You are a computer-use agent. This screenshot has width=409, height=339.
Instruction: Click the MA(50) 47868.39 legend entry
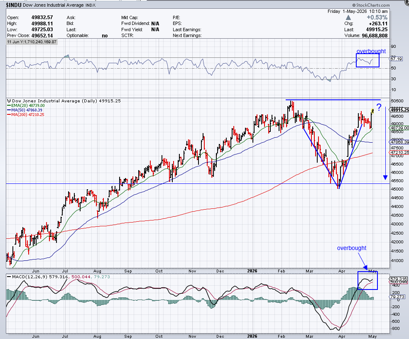[x=25, y=110]
